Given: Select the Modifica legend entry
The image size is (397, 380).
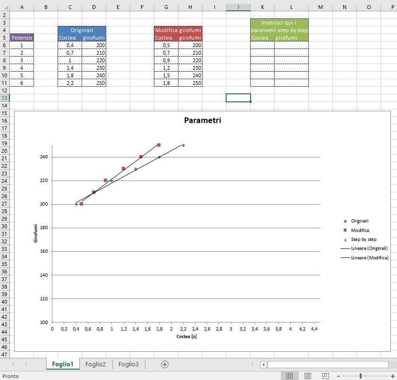Looking at the screenshot, I should pyautogui.click(x=356, y=231).
